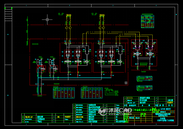Select the vertical green line on the left side
This screenshot has width=183, height=129.
tap(27, 31)
